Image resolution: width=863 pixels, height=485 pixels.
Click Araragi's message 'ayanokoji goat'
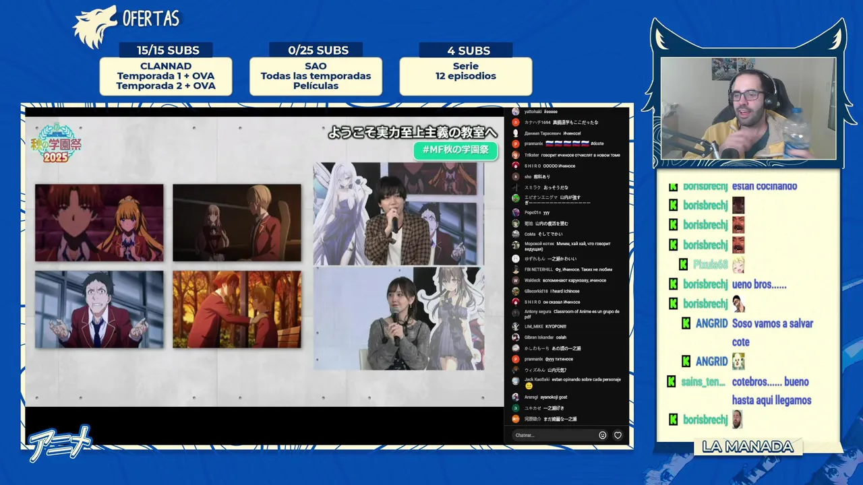point(554,397)
